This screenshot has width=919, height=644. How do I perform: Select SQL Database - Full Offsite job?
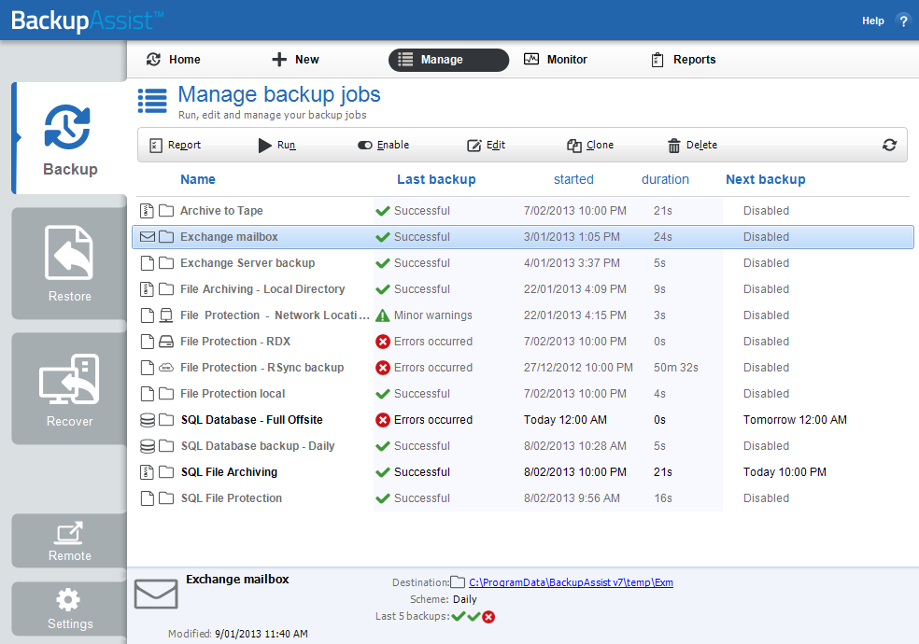523,420
